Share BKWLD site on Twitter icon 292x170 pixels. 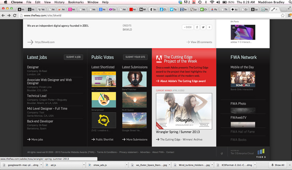pos(203,27)
